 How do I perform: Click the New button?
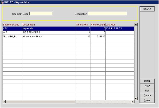pyautogui.click(x=147, y=86)
